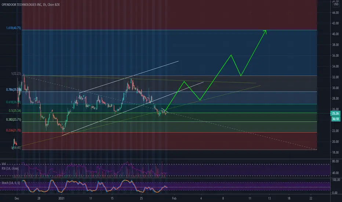Viewport: 342px width, 202px height.
Task: Click the 80.00 RSI axis label
Action: 335,161
